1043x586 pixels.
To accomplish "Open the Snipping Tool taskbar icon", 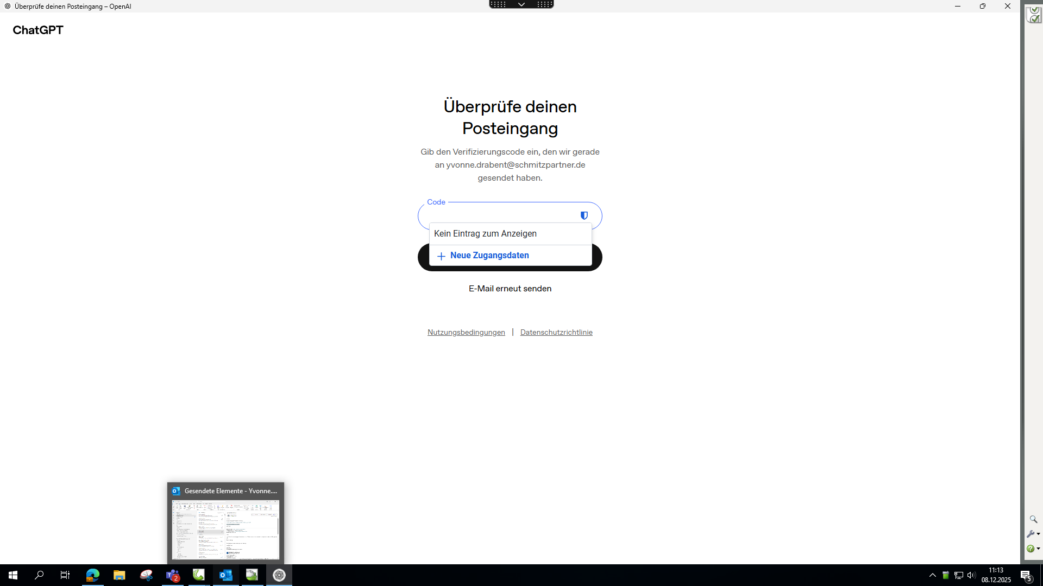I will [x=146, y=575].
